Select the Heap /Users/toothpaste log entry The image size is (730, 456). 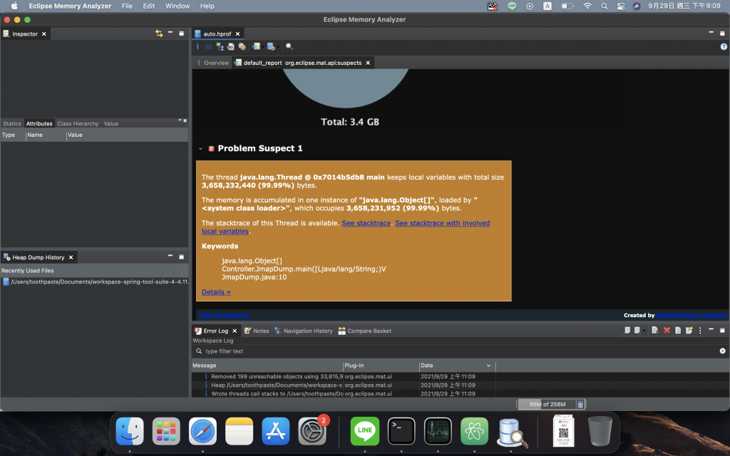(343, 385)
